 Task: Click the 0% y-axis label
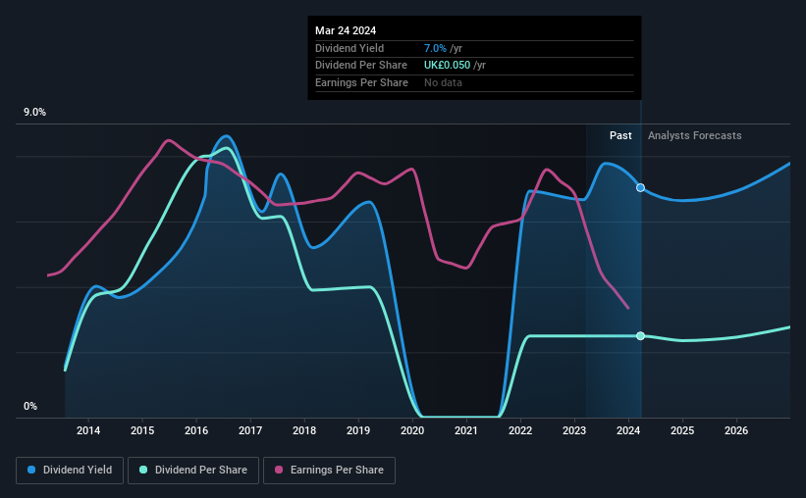pyautogui.click(x=30, y=406)
